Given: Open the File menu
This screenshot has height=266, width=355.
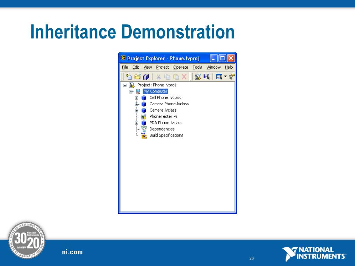Looking at the screenshot, I should [x=125, y=67].
